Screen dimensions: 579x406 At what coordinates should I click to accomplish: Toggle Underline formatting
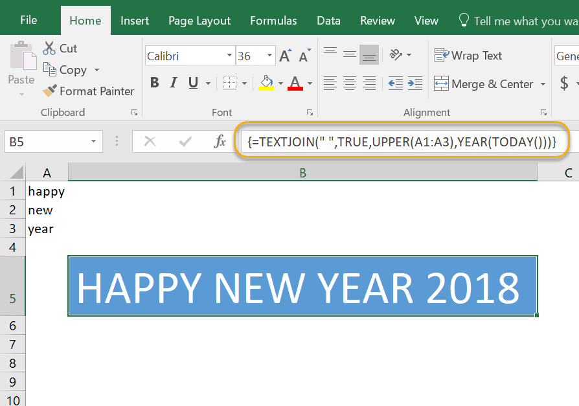[x=193, y=83]
